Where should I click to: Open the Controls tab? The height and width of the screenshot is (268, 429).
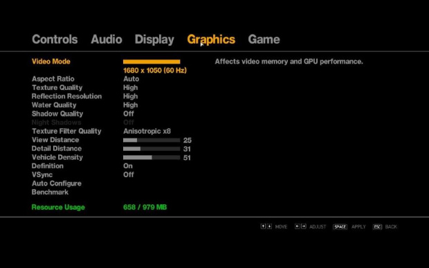click(x=55, y=39)
